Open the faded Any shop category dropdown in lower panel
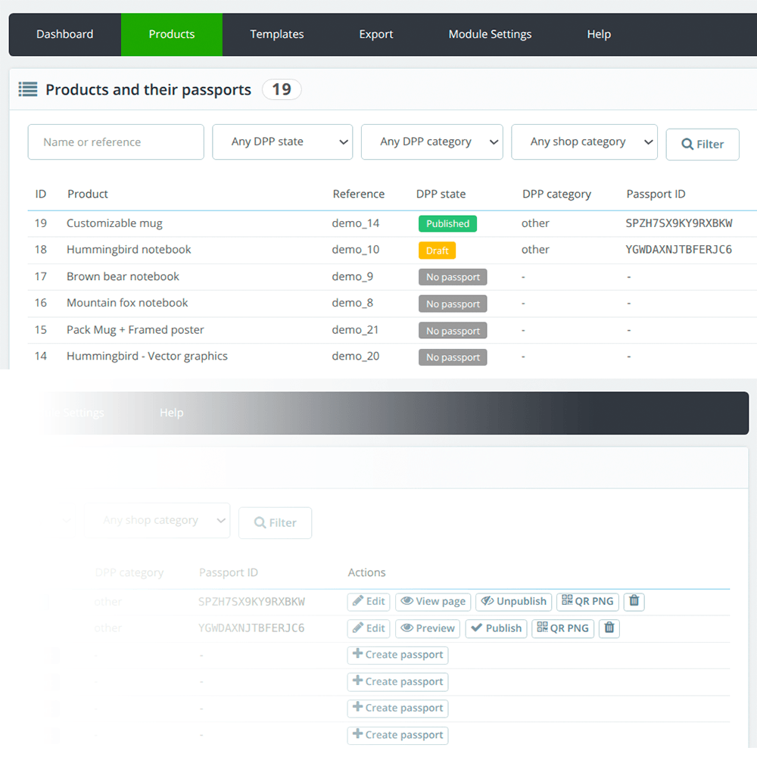The height and width of the screenshot is (757, 757). pyautogui.click(x=157, y=521)
